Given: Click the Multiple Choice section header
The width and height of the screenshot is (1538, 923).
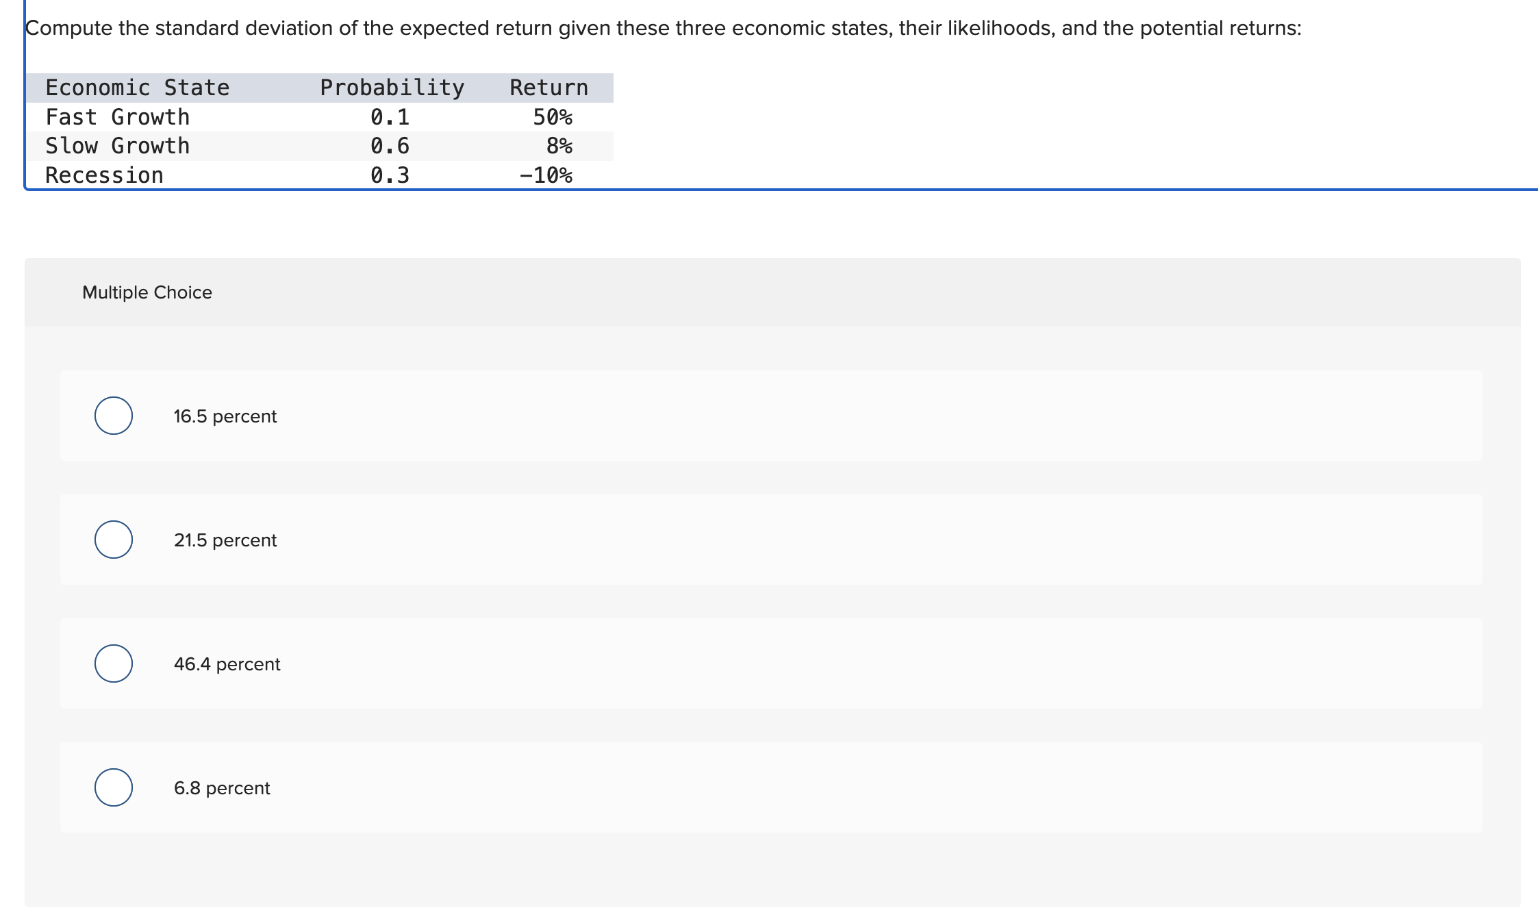Looking at the screenshot, I should click(x=146, y=292).
